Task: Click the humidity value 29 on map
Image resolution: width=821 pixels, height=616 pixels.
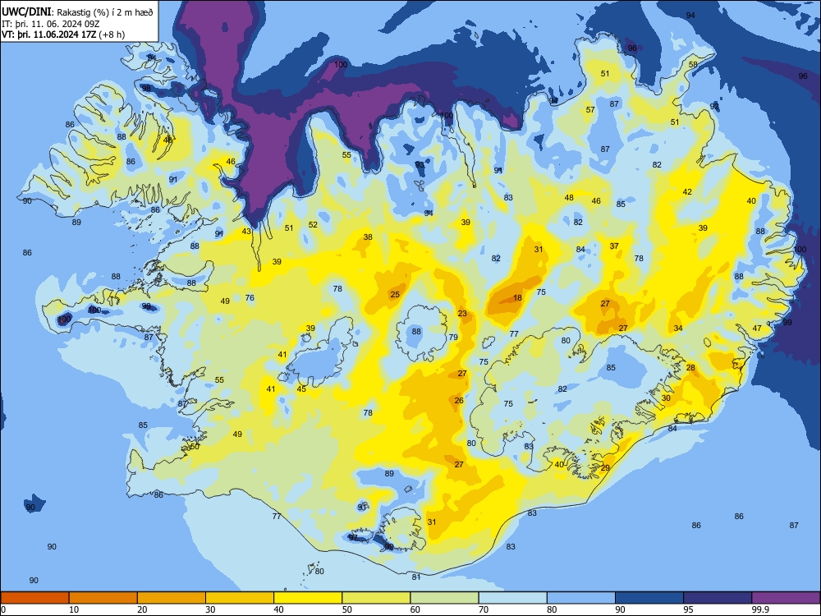Action: point(605,468)
